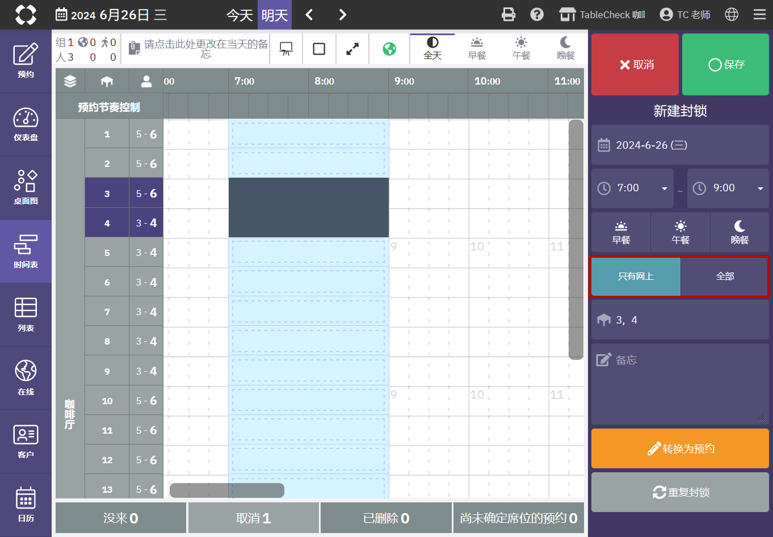Open the 时间表 timetable view
The width and height of the screenshot is (773, 537).
pos(26,251)
